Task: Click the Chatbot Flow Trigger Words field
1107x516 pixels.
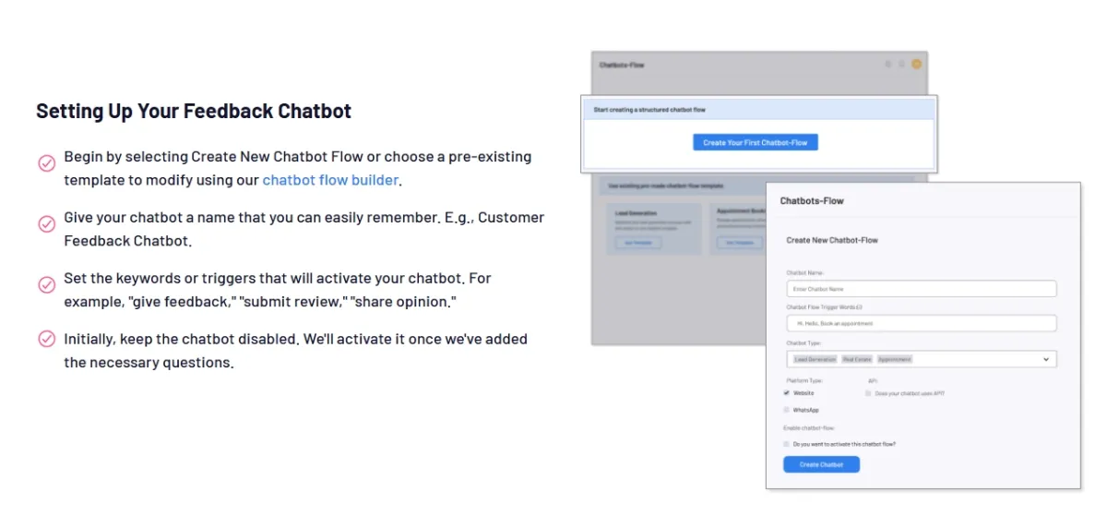Action: tap(921, 323)
